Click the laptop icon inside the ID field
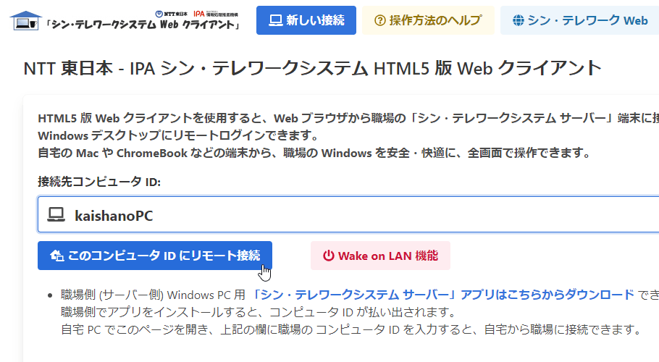659x362 pixels. [56, 214]
